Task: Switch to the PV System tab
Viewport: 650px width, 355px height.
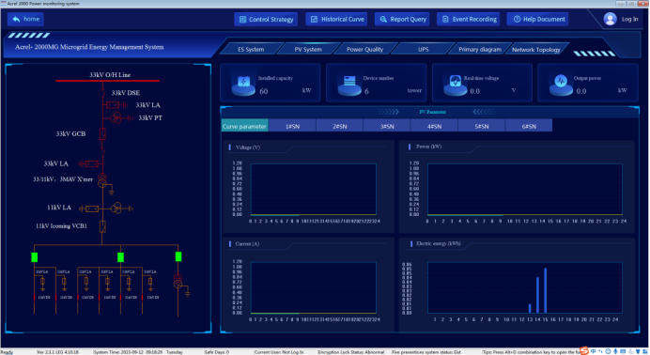Action: (308, 49)
